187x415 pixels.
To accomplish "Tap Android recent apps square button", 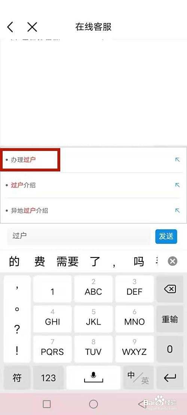I will click(47, 404).
